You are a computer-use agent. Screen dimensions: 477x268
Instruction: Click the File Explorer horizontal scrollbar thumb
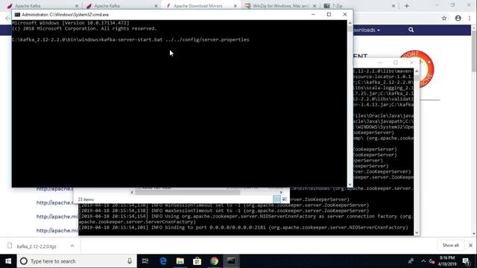pos(188,192)
